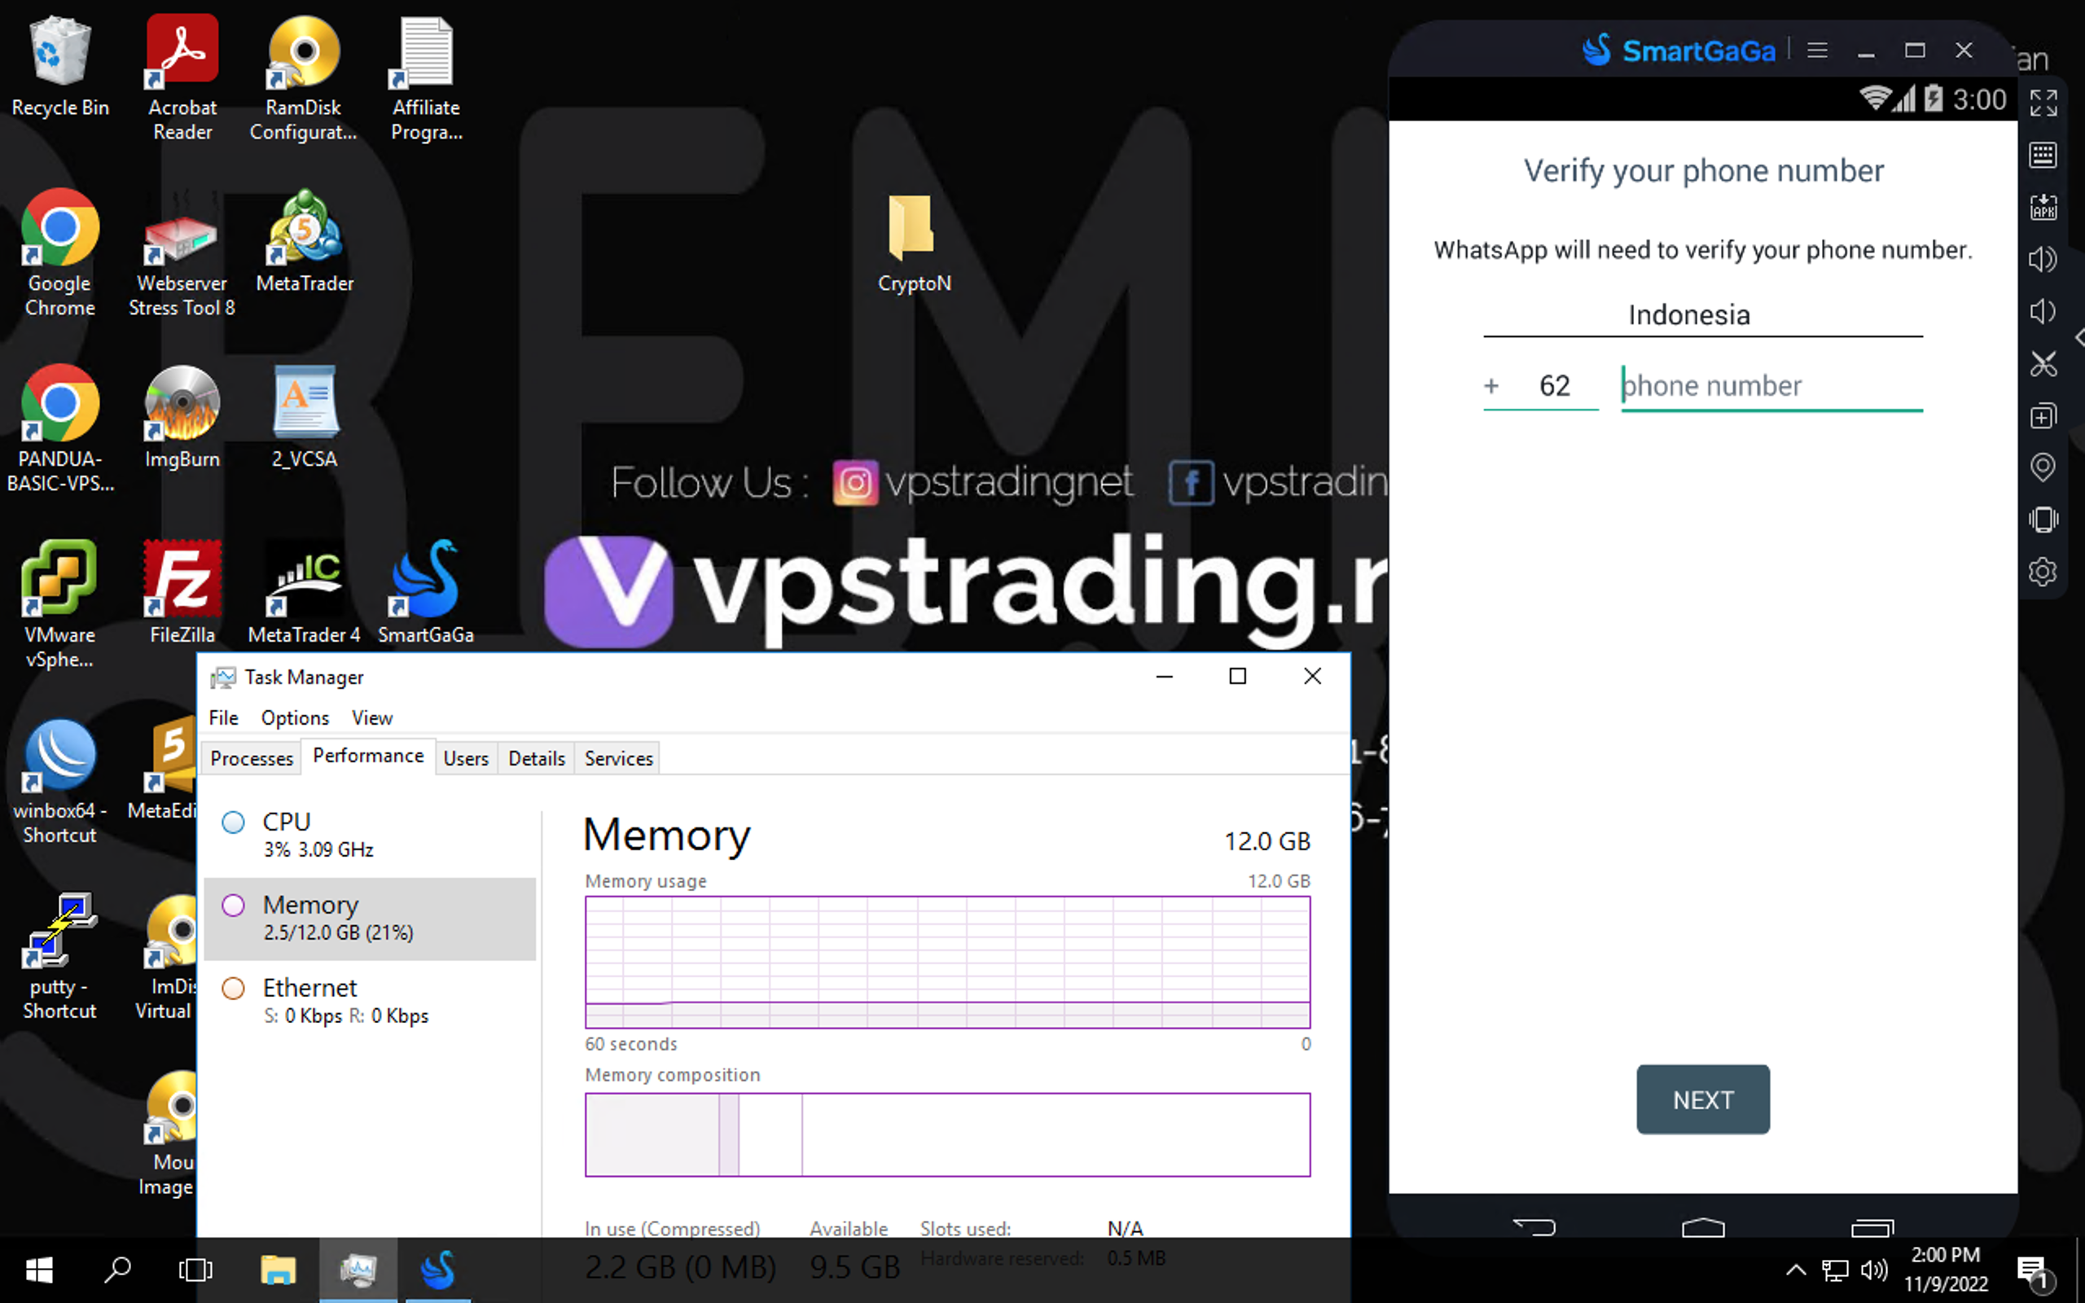2085x1303 pixels.
Task: Open the location pin icon in SmartGaGa
Action: 2043,467
